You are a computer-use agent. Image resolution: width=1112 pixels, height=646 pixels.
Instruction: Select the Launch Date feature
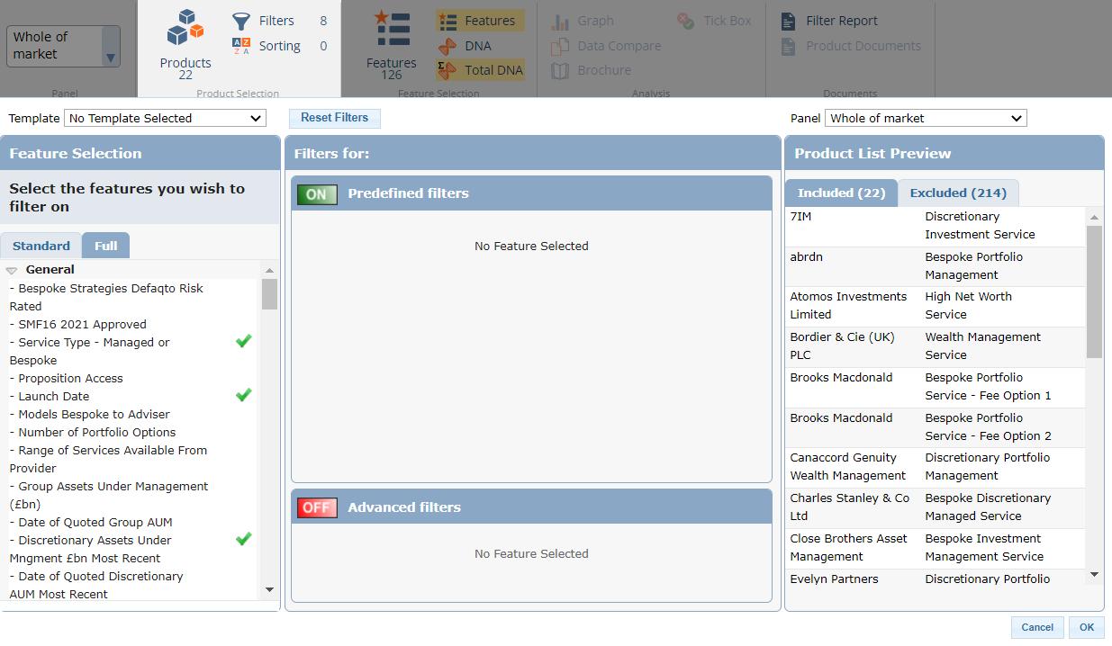click(50, 396)
